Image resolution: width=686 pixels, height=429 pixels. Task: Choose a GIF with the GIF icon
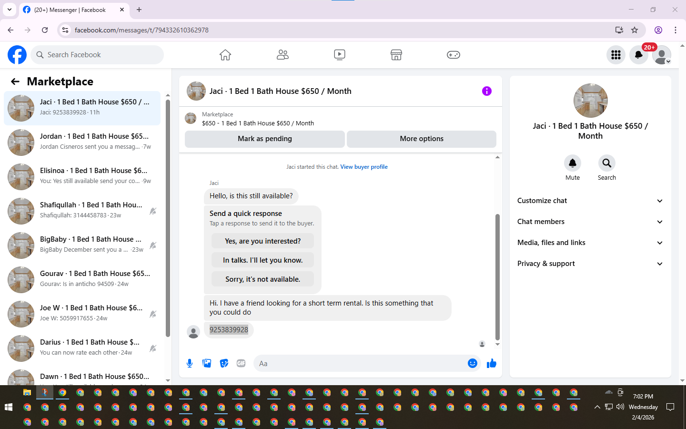[x=241, y=363]
